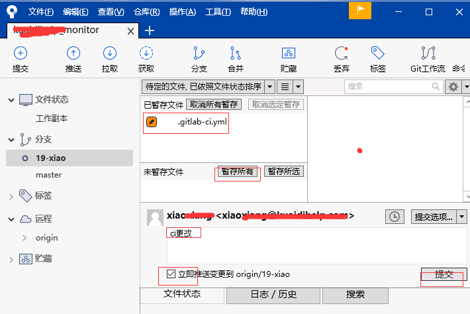Collapse the 分支 sidebar section

[11, 140]
